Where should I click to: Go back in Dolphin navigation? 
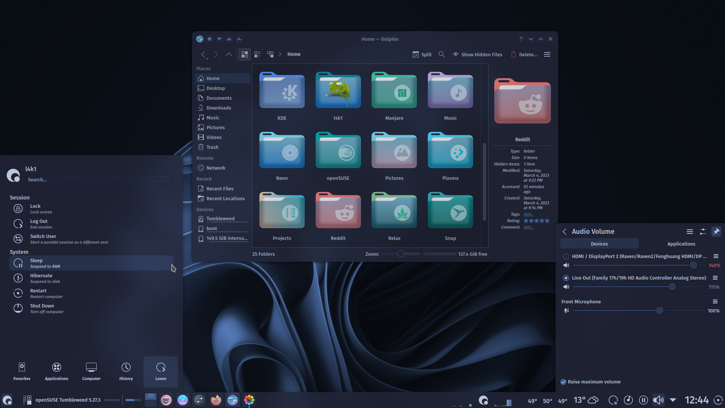(x=204, y=54)
